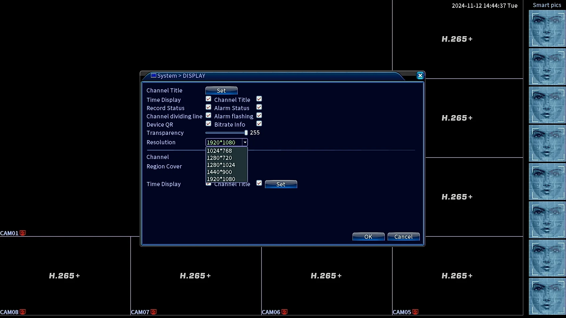The height and width of the screenshot is (318, 566).
Task: Click the CAM08 video loss icon
Action: 23,312
